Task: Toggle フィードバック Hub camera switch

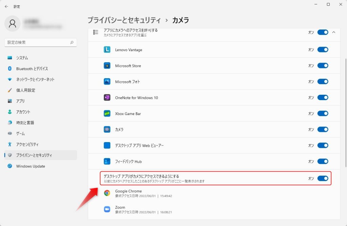Action: (323, 161)
